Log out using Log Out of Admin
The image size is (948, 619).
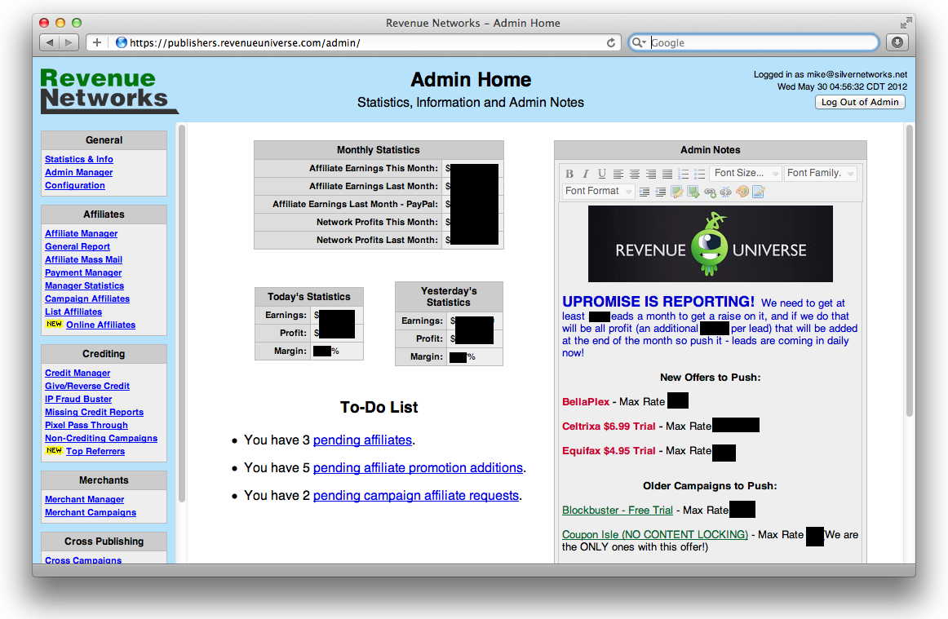[860, 102]
